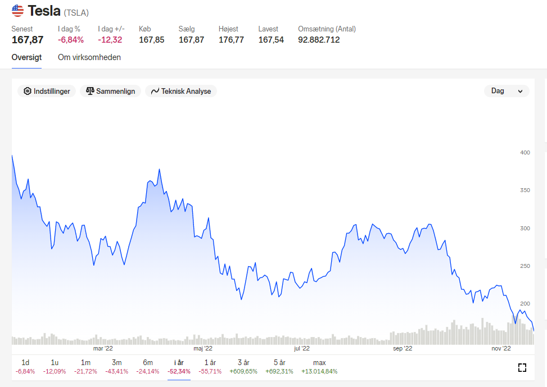Click the maj '22 date axis label
This screenshot has width=547, height=387.
tap(203, 348)
